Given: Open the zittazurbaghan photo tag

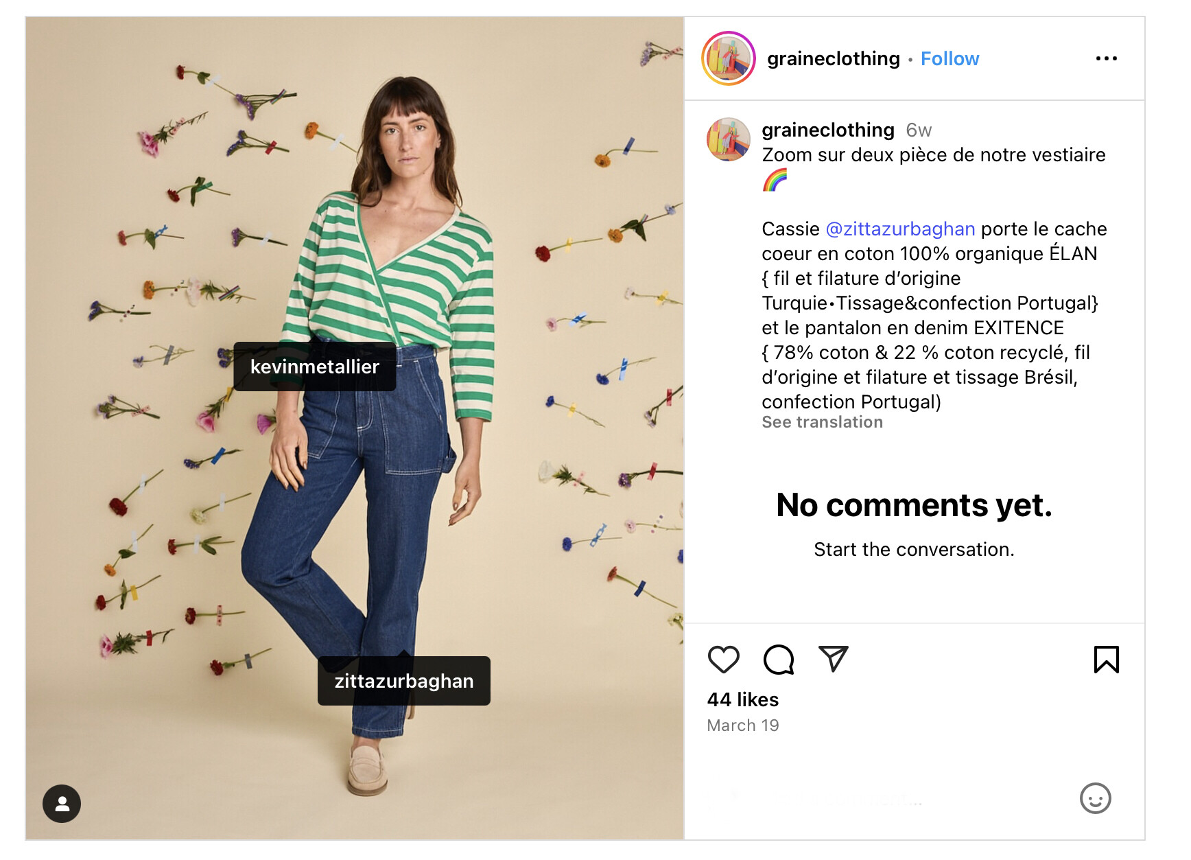Looking at the screenshot, I should point(404,682).
